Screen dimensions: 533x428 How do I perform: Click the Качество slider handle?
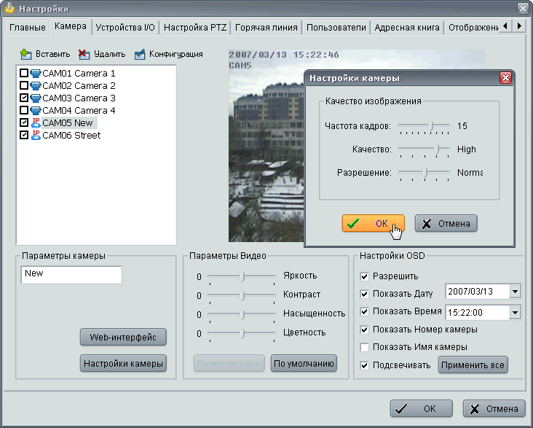click(x=437, y=149)
